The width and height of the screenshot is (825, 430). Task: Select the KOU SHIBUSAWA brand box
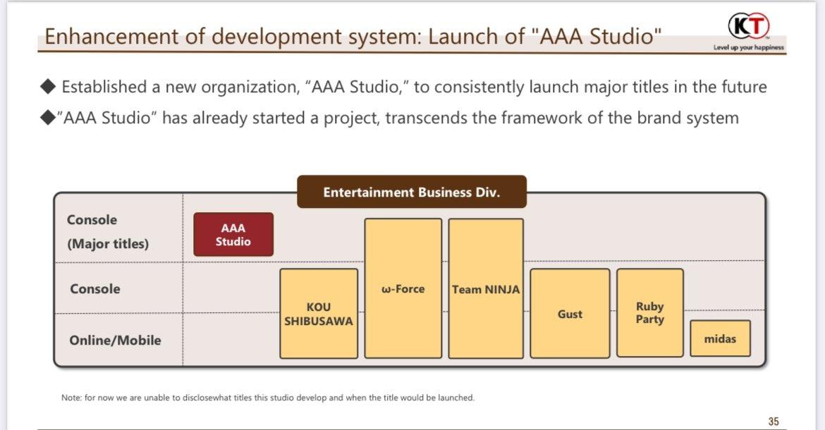[319, 314]
